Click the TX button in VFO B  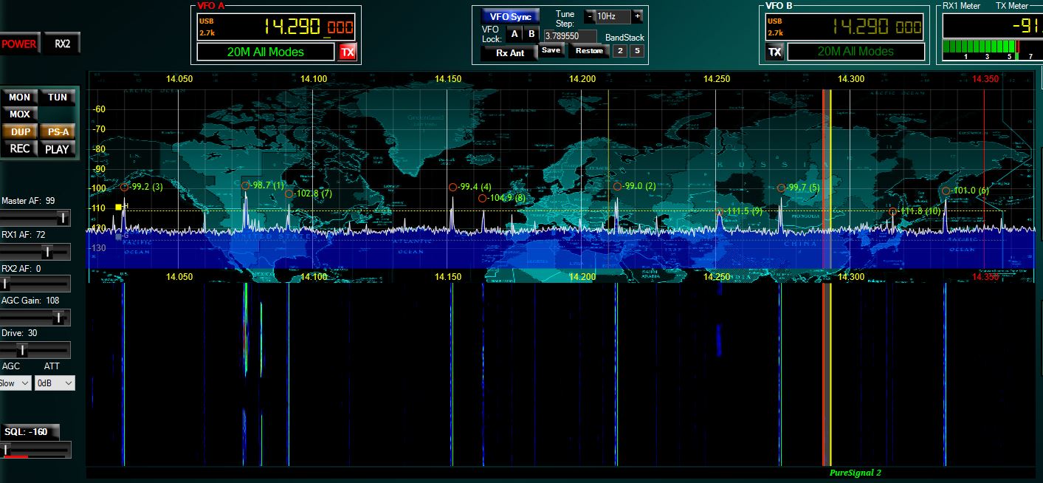774,52
